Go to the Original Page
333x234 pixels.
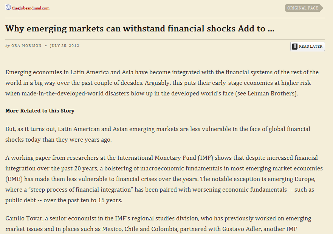(x=302, y=8)
